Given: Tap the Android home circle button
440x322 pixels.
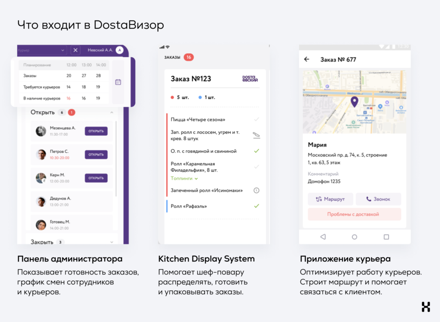Looking at the screenshot, I should [x=354, y=237].
